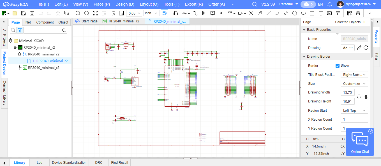Click the pencil edit icon beside Drawing

pos(359,48)
